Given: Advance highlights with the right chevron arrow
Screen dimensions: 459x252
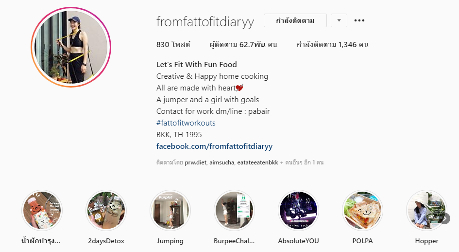Looking at the screenshot, I should [445, 218].
